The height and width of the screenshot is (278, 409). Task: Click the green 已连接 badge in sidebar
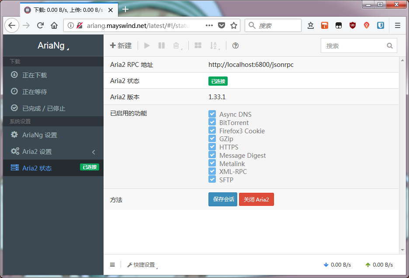[x=90, y=167]
